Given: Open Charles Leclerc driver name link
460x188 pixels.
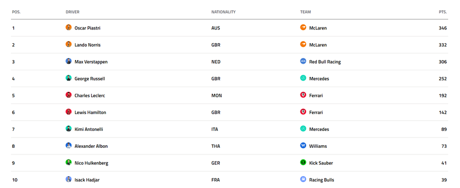Looking at the screenshot, I should click(x=89, y=96).
